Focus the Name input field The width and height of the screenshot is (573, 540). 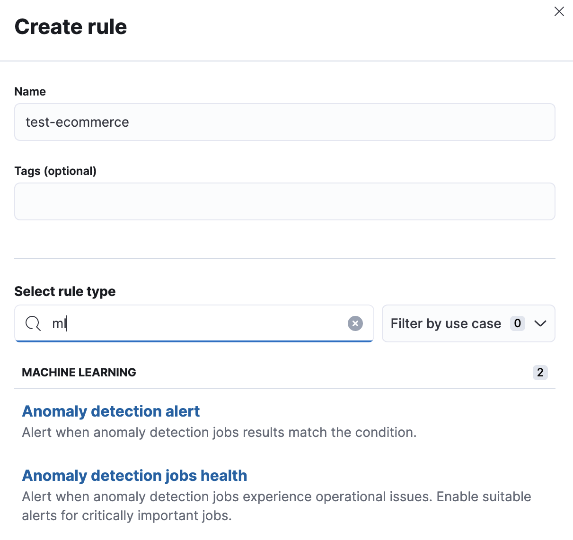[x=284, y=122]
